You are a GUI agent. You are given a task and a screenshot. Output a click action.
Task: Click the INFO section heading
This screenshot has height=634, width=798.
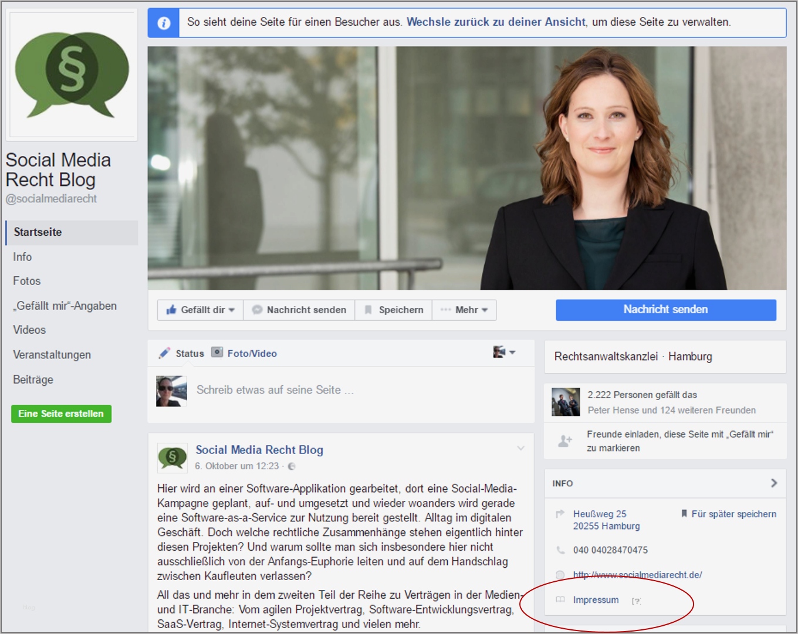(563, 483)
